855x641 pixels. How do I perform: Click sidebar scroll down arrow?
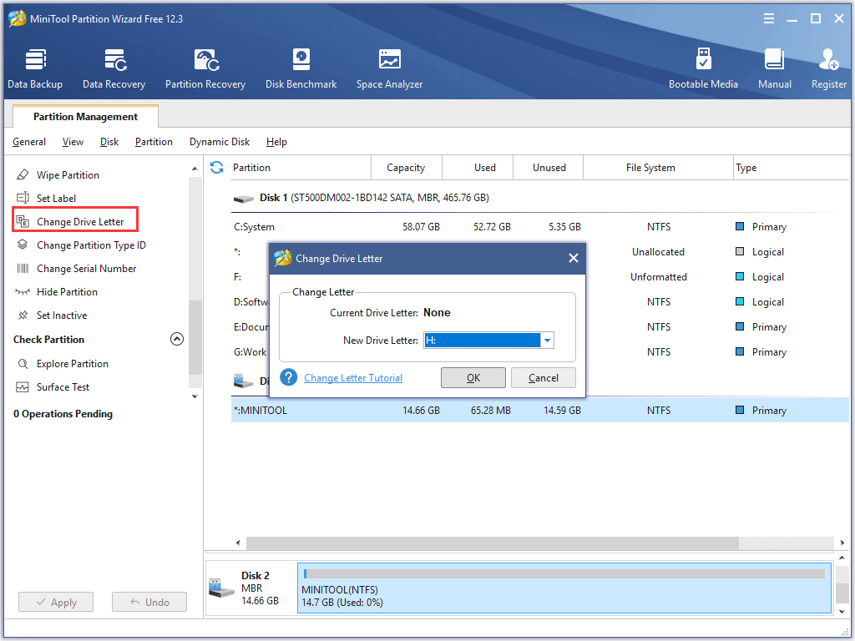195,396
